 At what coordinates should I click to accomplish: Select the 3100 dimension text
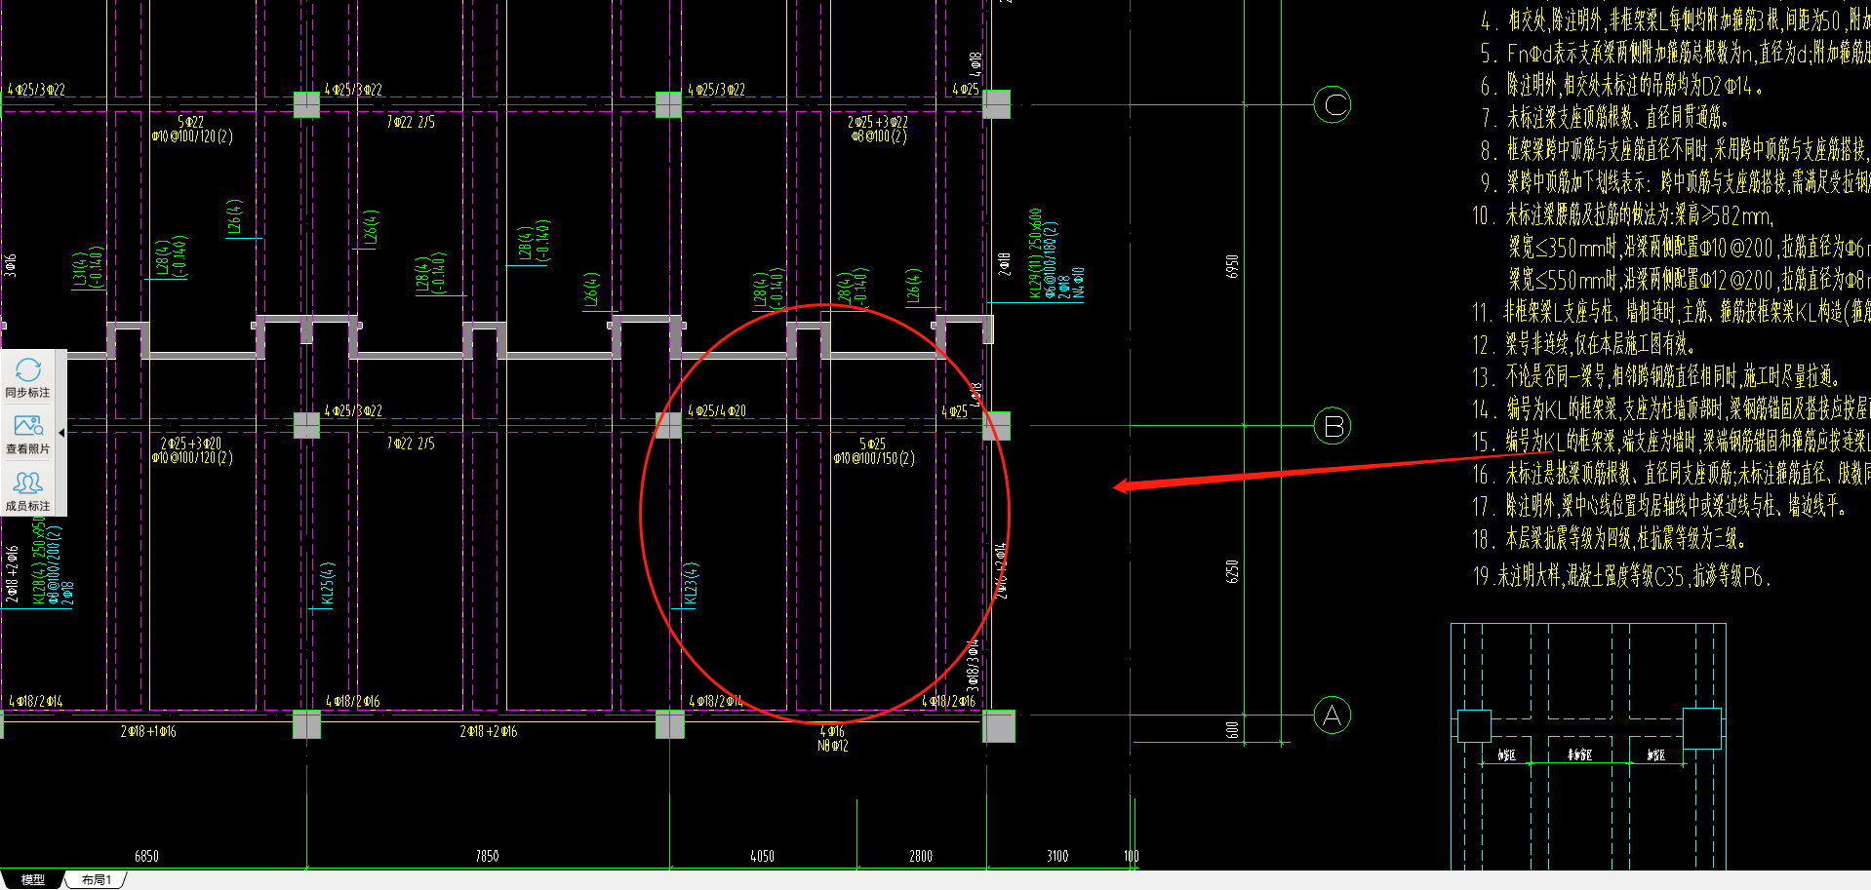1057,856
